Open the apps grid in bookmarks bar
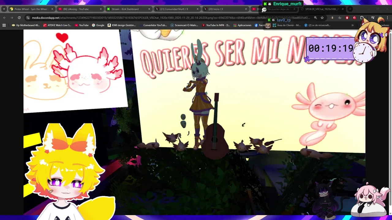Screen dimensions: 392x220 [x=4, y=25]
